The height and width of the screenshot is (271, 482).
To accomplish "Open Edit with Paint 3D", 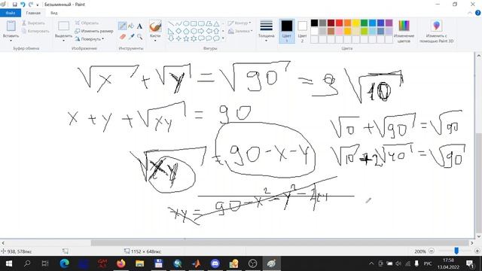I will click(436, 31).
